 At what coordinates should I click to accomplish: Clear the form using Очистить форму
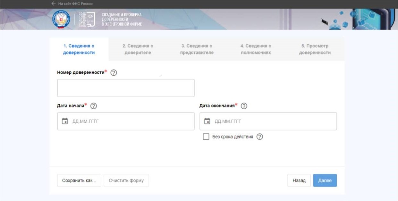click(126, 180)
